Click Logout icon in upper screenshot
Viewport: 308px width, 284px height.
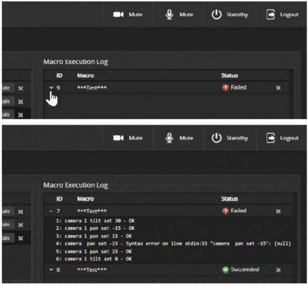click(271, 15)
